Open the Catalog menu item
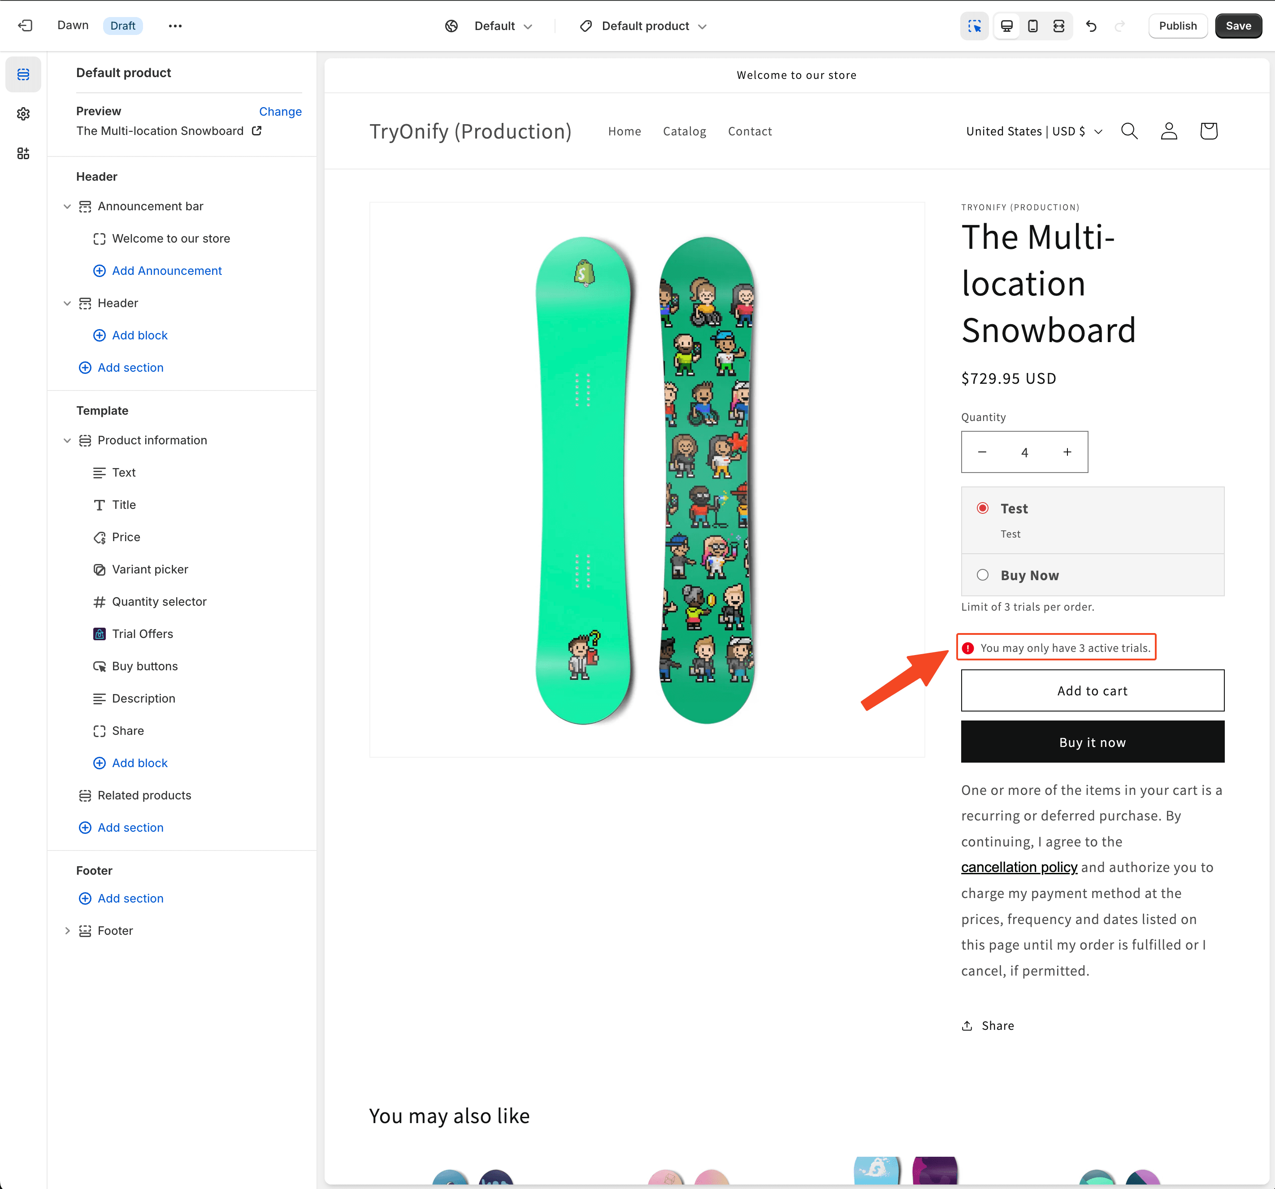1275x1189 pixels. tap(684, 131)
